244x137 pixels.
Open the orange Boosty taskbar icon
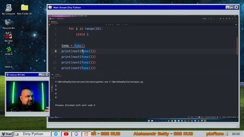[86, 134]
